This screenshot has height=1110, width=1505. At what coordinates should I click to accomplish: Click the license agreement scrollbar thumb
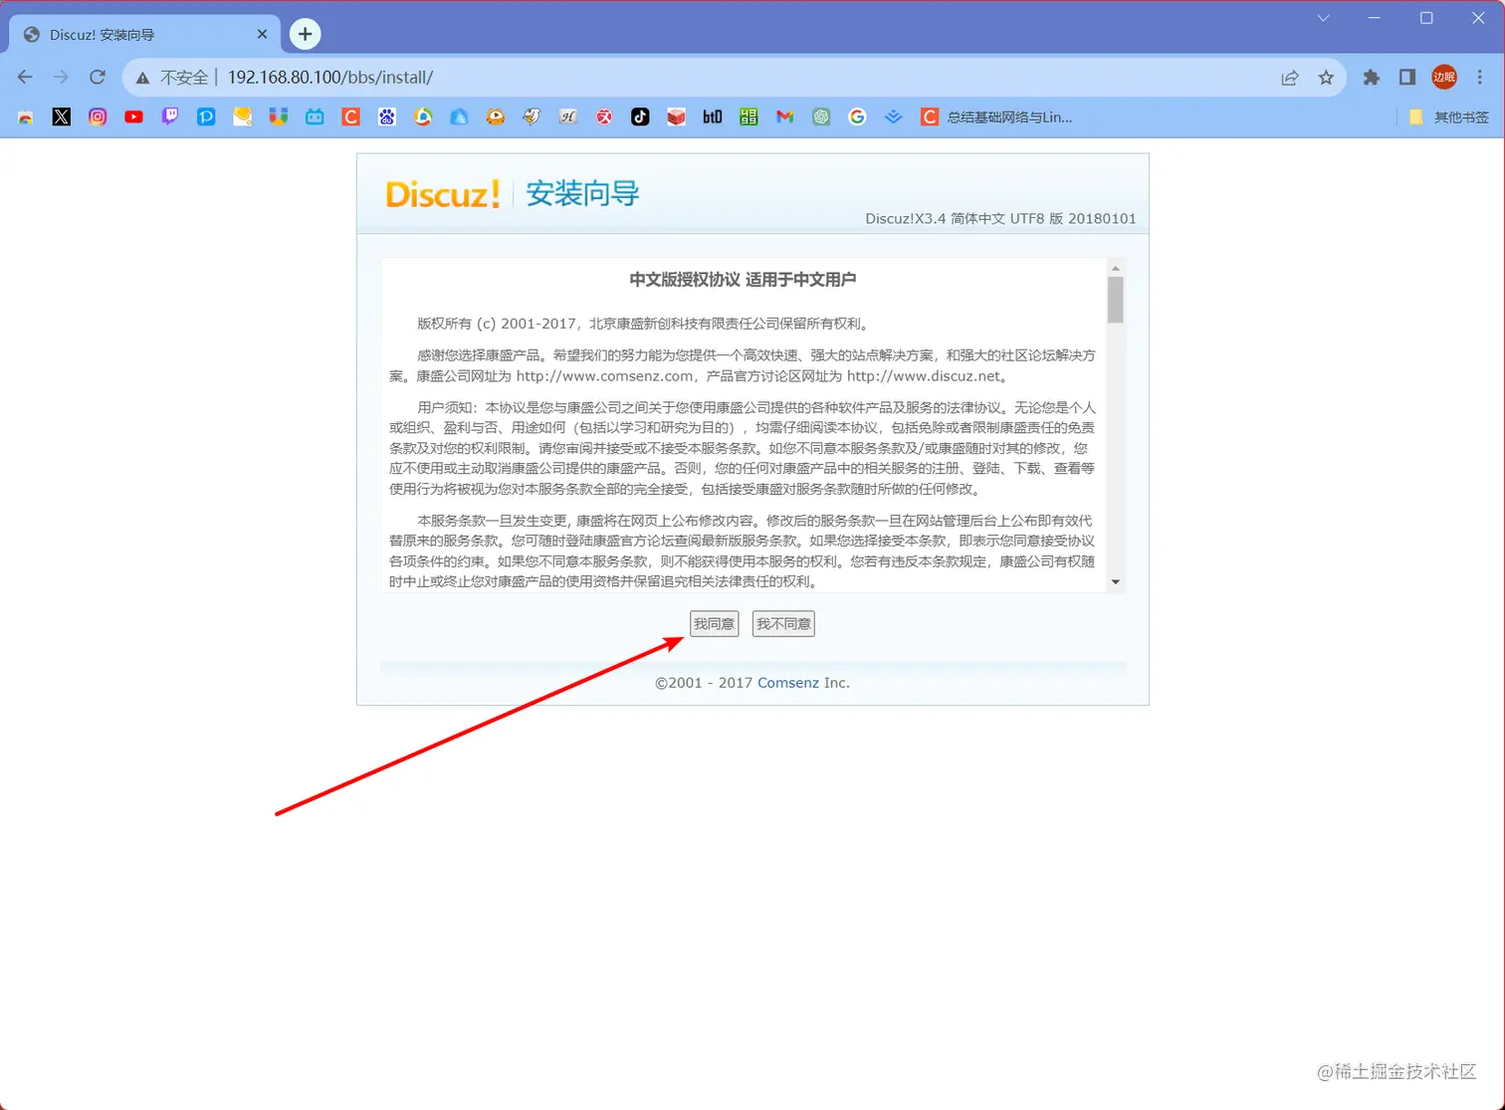coord(1116,300)
